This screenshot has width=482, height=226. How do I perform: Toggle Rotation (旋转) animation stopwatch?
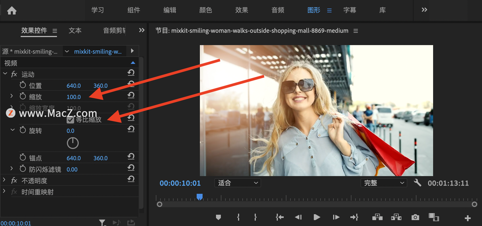click(x=23, y=130)
